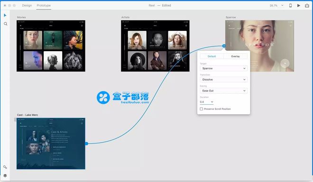Viewport: 313px width, 182px height.
Task: Switch interaction to Overlay mode
Action: coord(235,56)
